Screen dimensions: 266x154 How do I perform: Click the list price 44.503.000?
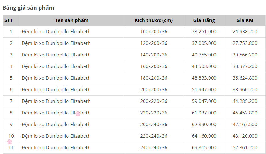pyautogui.click(x=204, y=66)
